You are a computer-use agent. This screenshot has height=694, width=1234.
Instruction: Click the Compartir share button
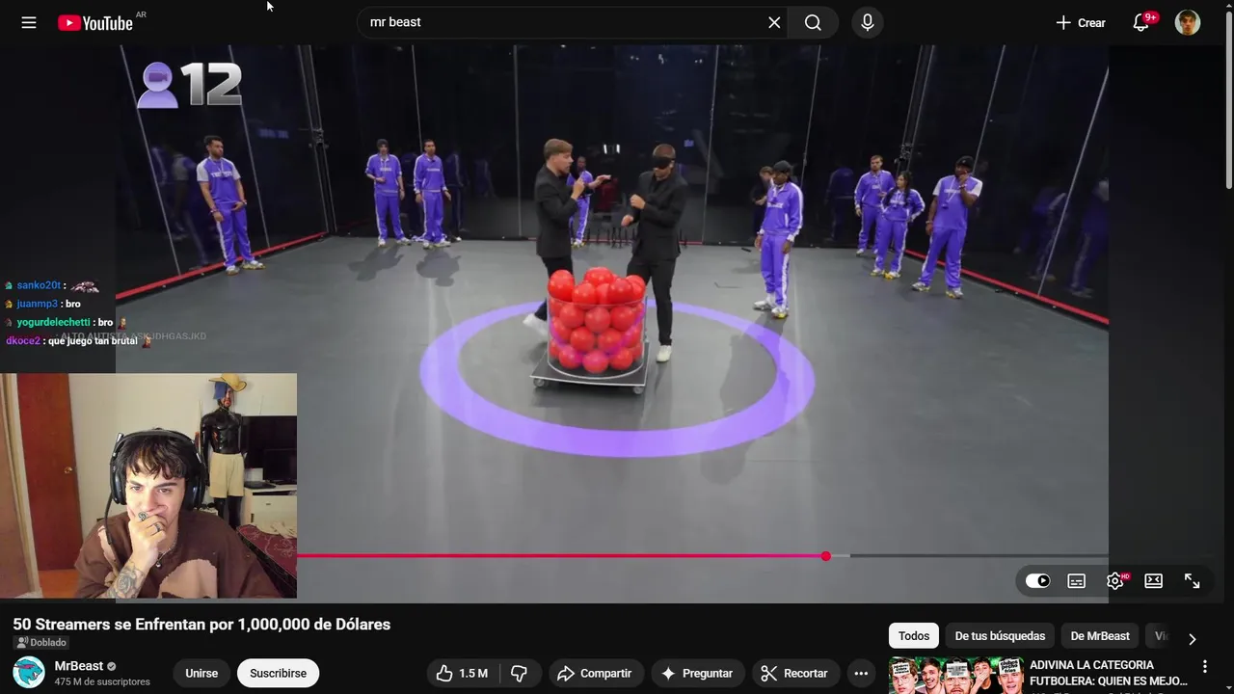click(x=595, y=673)
